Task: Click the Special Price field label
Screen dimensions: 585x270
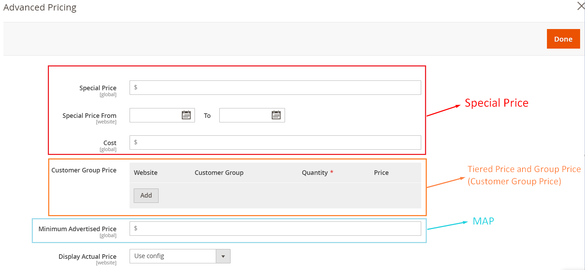Action: [98, 88]
